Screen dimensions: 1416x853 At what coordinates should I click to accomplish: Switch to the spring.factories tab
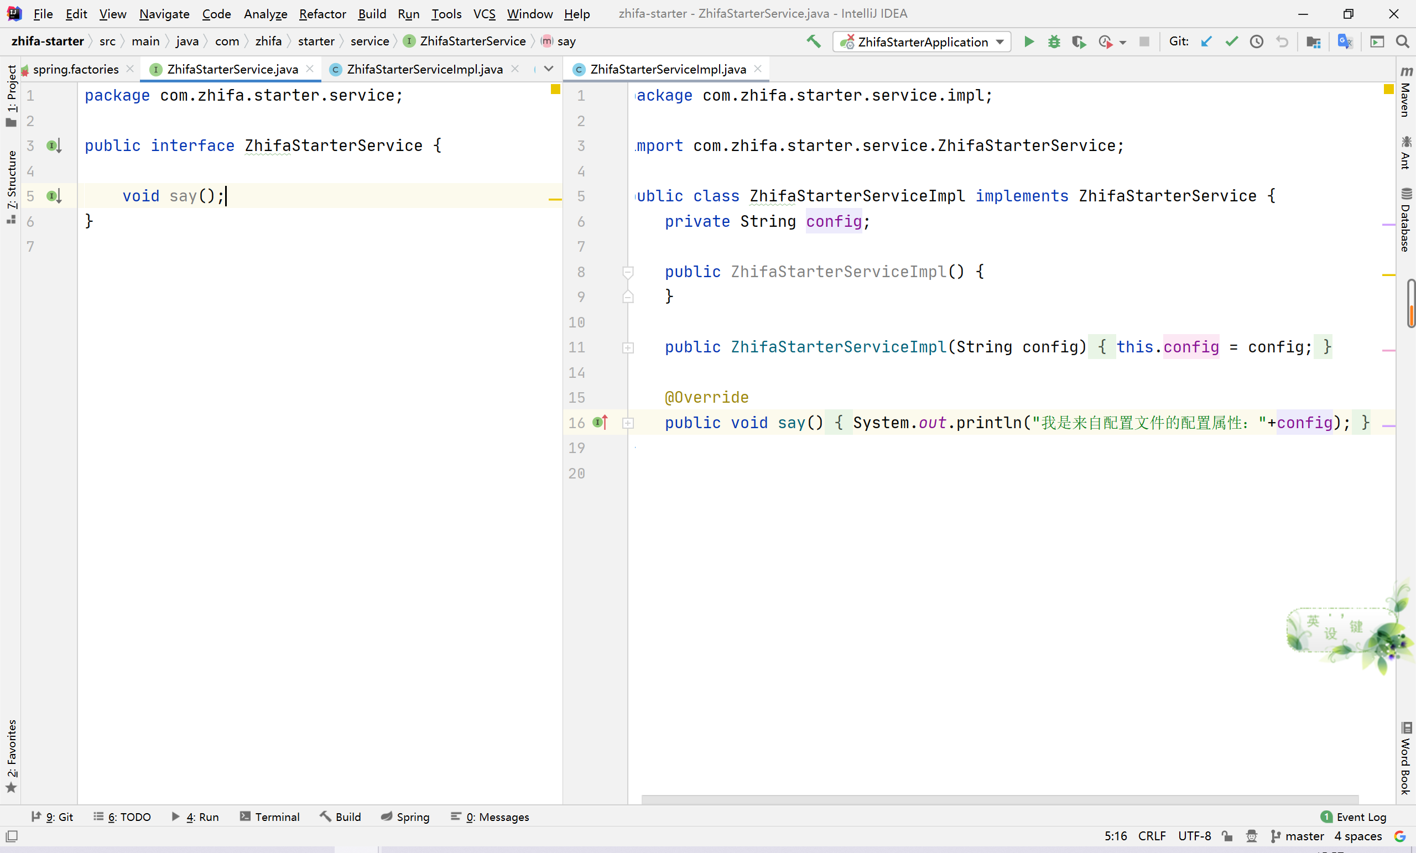pos(75,69)
